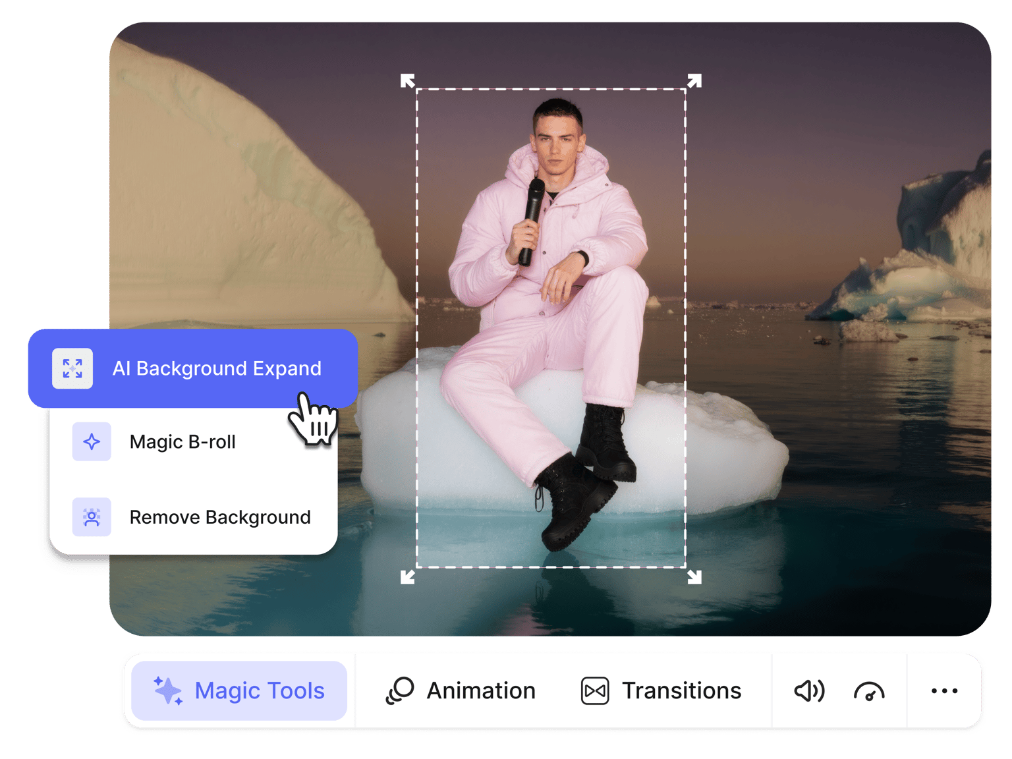The image size is (1012, 759).
Task: Click the Animation swirl icon
Action: [x=399, y=690]
